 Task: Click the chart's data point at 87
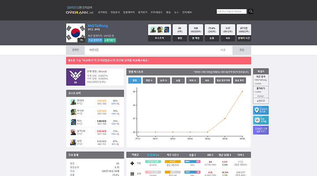(x=225, y=119)
